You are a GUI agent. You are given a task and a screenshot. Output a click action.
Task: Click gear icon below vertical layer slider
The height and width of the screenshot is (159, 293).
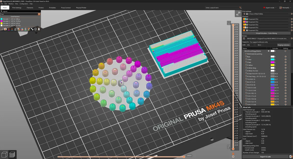point(233,156)
